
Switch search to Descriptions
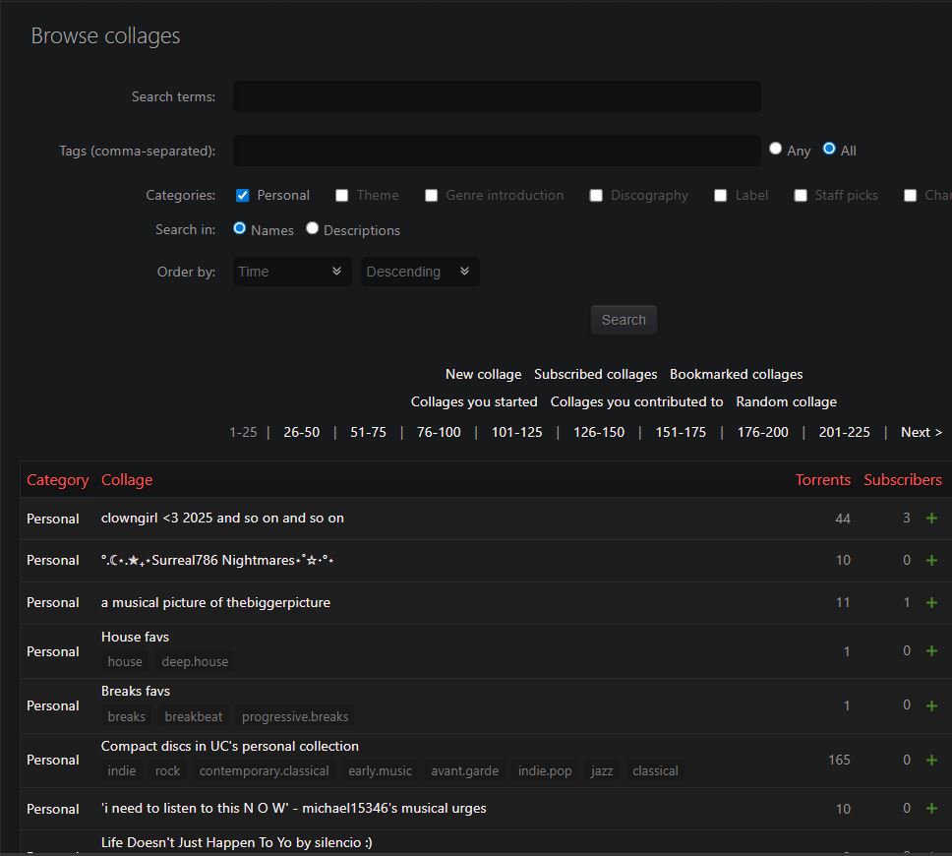click(x=312, y=228)
